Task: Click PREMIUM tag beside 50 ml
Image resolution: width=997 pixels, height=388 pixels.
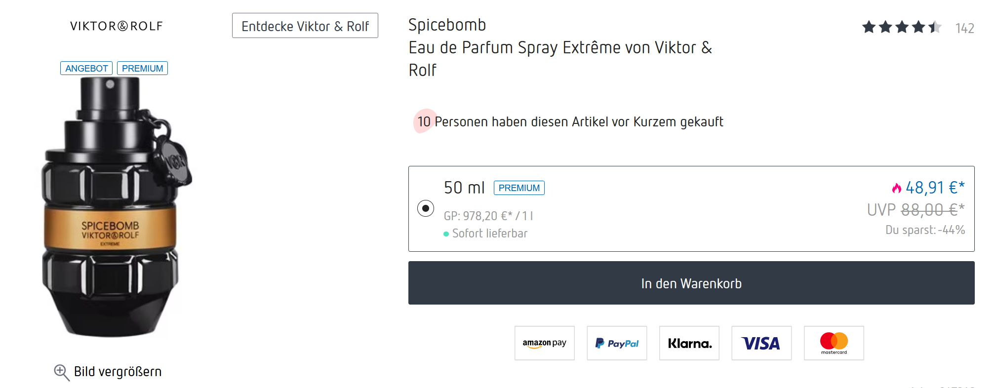Action: click(x=519, y=188)
